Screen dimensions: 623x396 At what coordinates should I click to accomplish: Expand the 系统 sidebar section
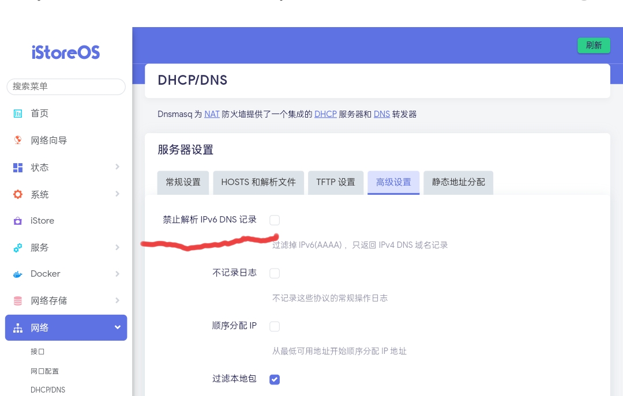117,194
